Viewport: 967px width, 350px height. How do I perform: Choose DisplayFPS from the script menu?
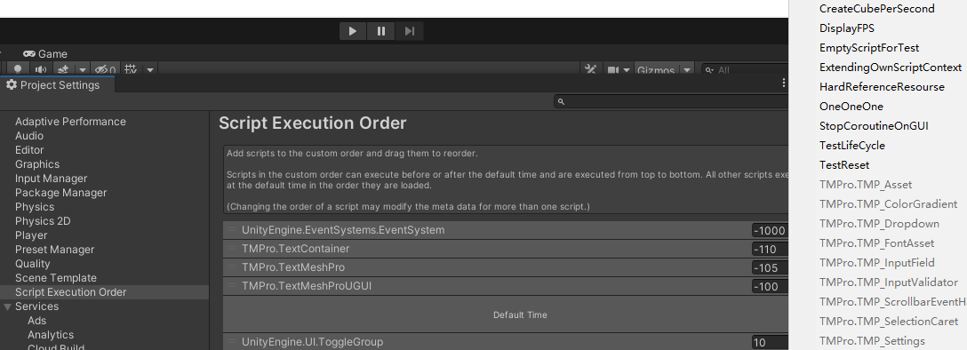coord(846,28)
